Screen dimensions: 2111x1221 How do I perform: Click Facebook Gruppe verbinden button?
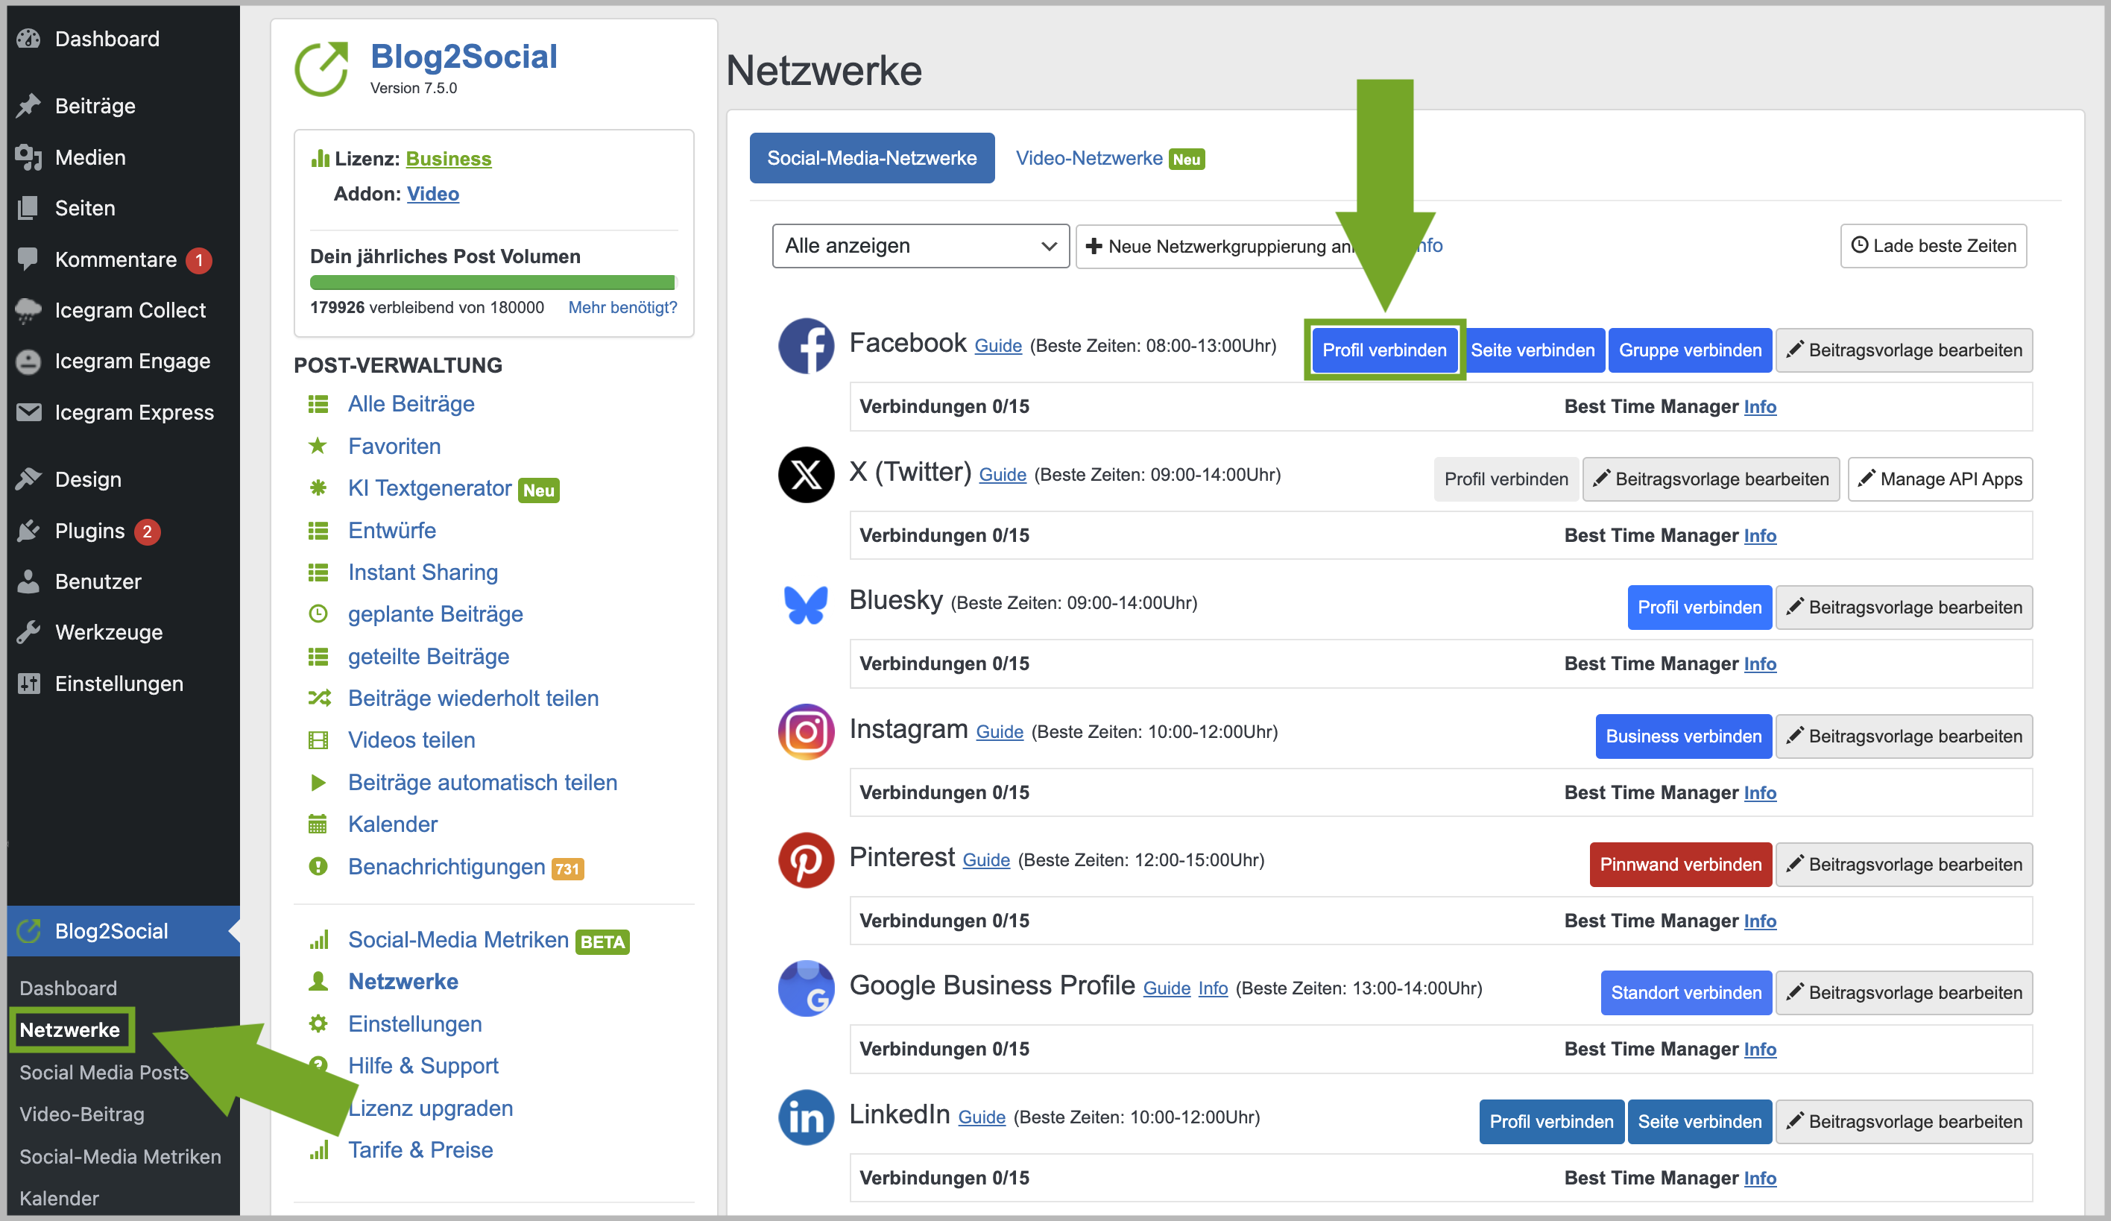[x=1690, y=350]
